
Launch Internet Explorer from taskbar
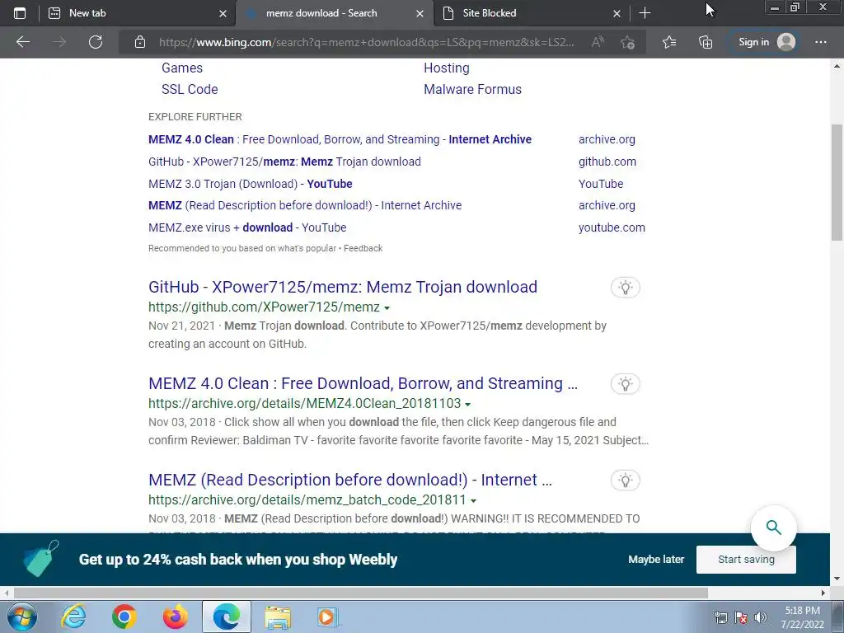click(x=73, y=617)
